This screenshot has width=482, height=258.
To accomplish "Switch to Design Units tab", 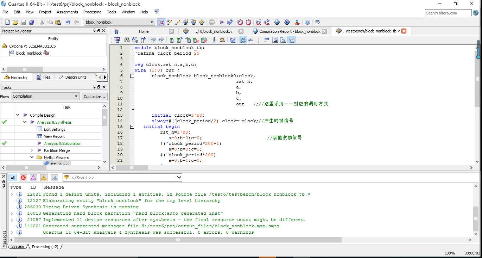I will [x=72, y=77].
